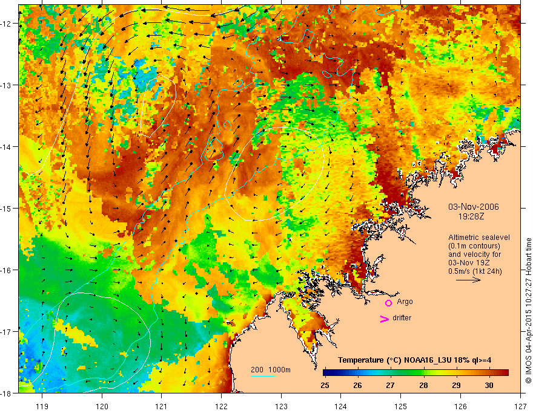
Task: Click the date label 03-Nov-2006
Action: pyautogui.click(x=474, y=207)
